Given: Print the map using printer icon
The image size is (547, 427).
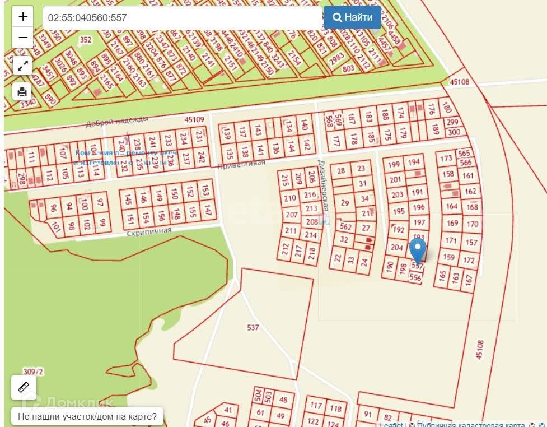Looking at the screenshot, I should 22,92.
